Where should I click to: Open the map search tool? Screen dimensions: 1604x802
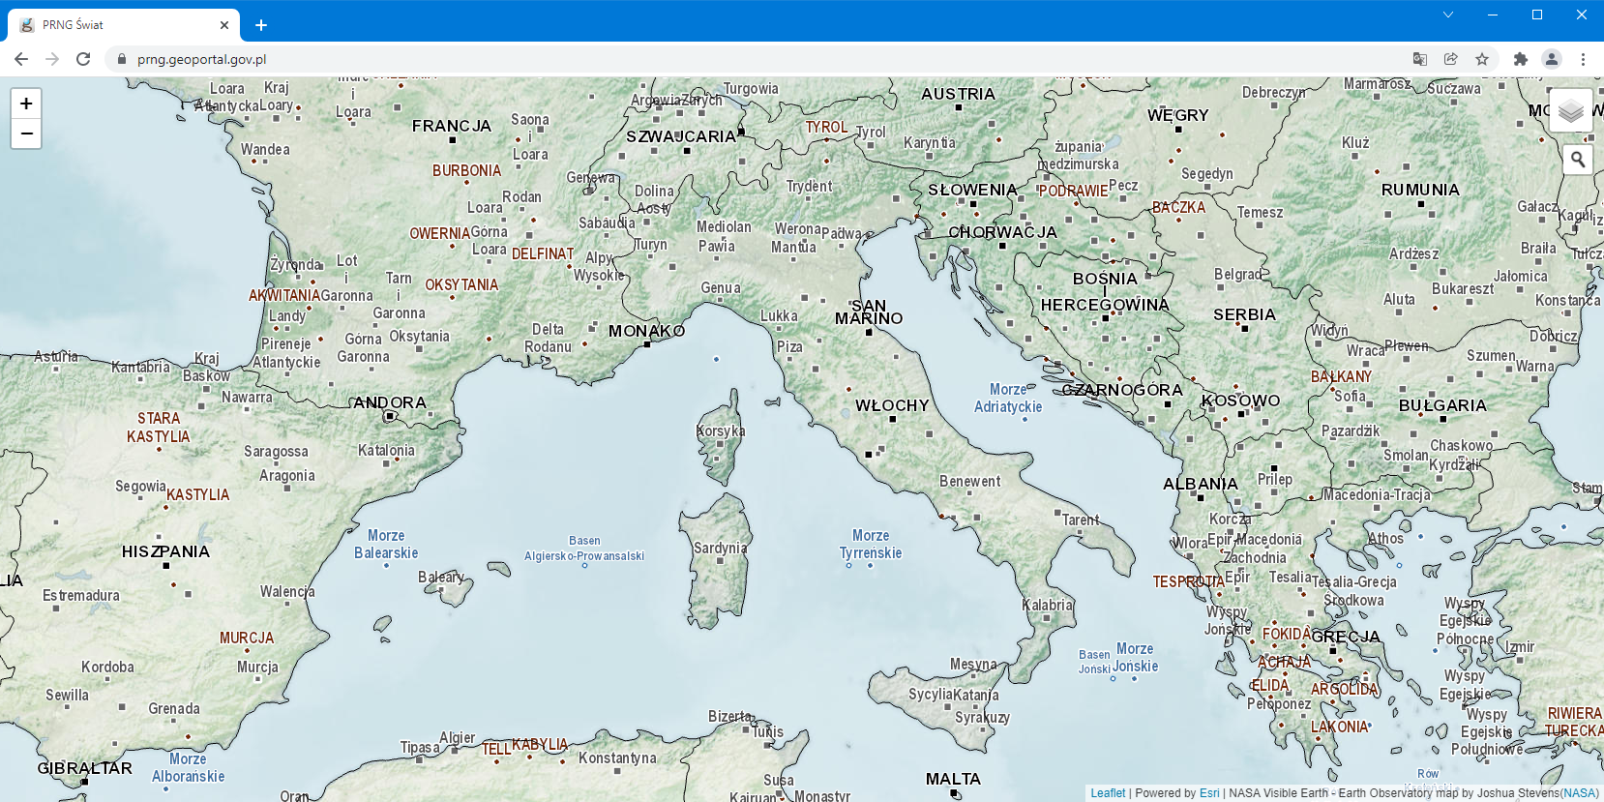click(x=1577, y=160)
